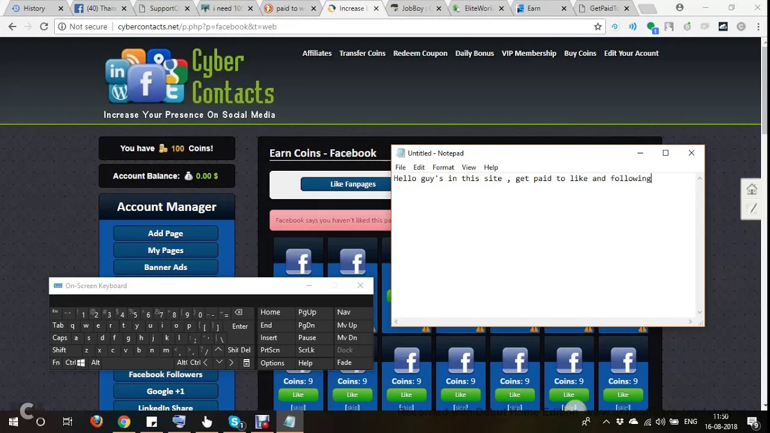Click the green extension icon with badge 1
The image size is (770, 433).
(x=651, y=27)
